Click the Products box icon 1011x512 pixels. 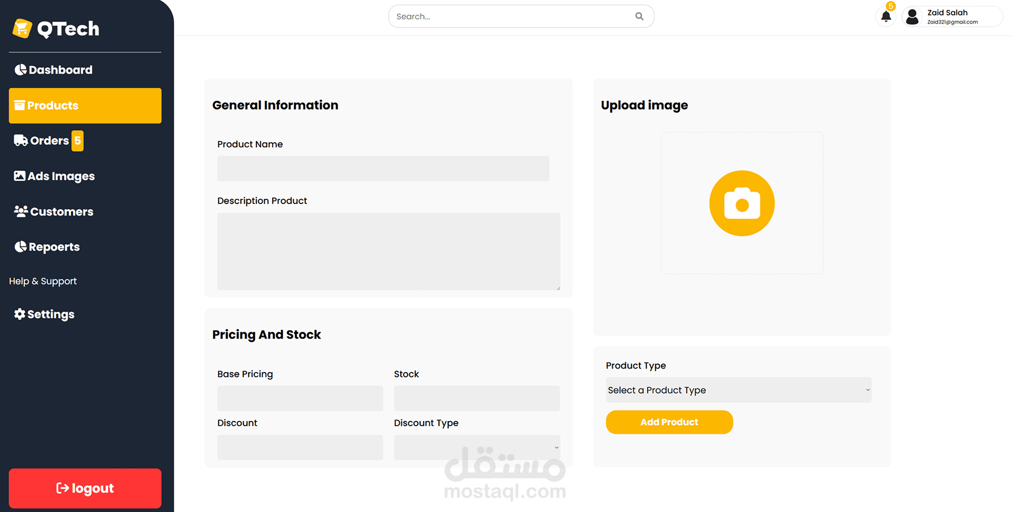pos(19,105)
